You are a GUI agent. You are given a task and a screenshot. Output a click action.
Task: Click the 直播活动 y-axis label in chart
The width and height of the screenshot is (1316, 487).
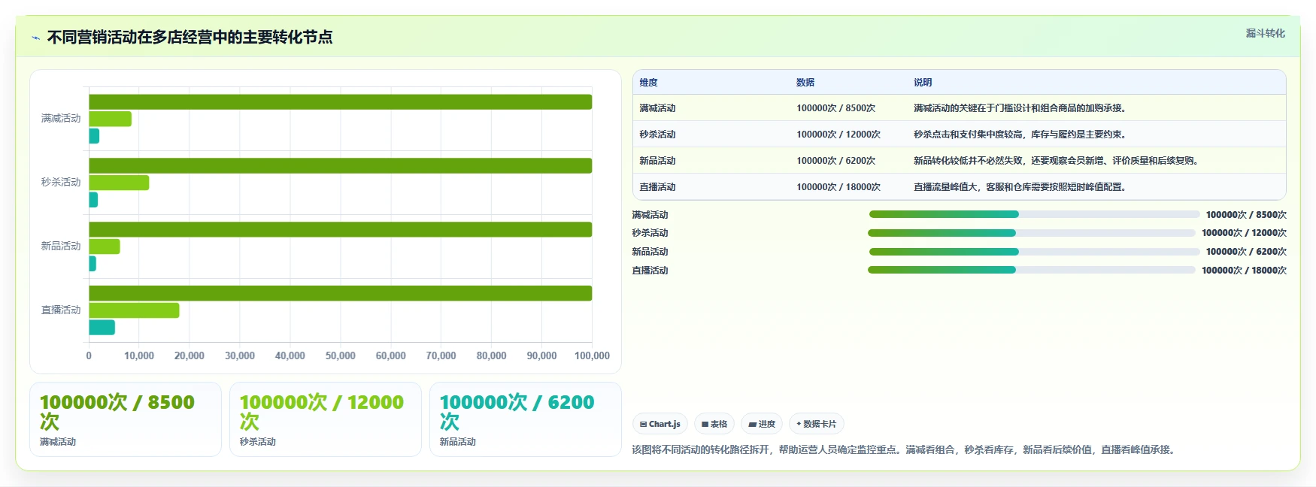click(x=61, y=310)
